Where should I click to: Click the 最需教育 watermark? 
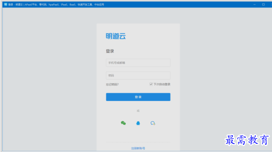click(x=247, y=140)
